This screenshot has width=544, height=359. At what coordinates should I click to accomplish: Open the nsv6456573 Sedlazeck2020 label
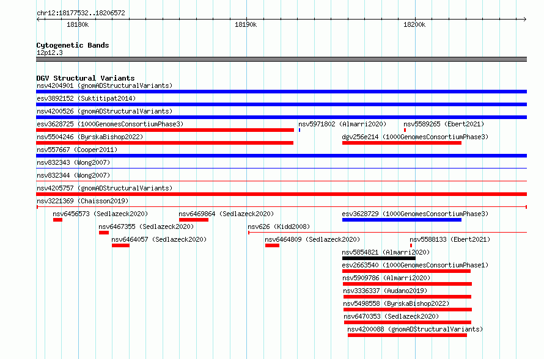point(100,214)
